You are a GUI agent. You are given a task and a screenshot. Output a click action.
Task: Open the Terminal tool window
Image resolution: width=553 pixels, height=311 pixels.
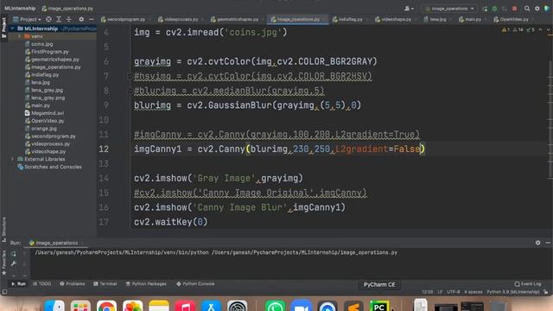105,284
